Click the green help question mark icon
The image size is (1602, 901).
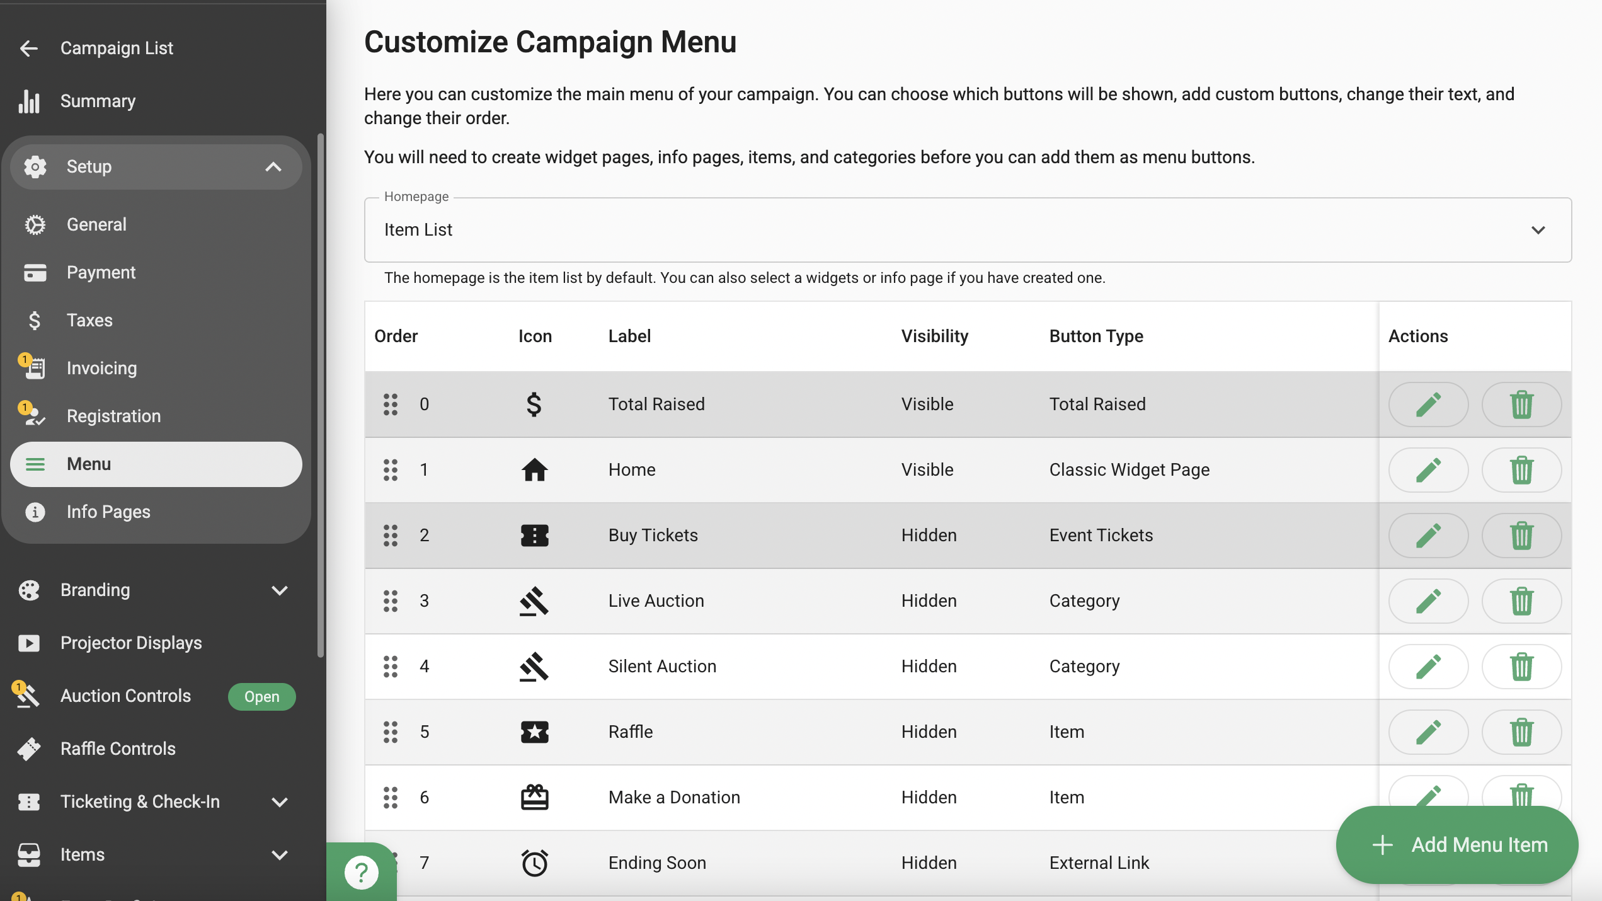(x=362, y=873)
